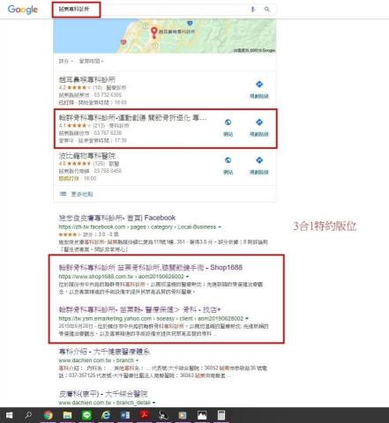The height and width of the screenshot is (423, 389).
Task: Open Google Chrome from taskbar
Action: [x=49, y=415]
